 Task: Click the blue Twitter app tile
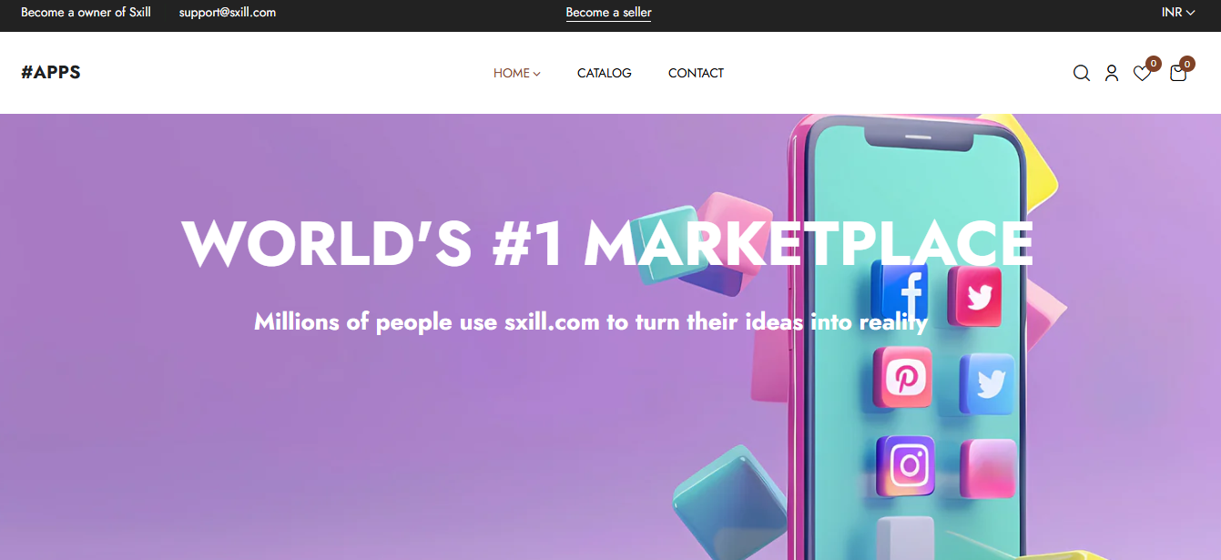(x=987, y=384)
